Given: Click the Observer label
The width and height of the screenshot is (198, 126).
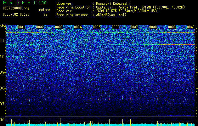Looking at the screenshot, I should [64, 3].
